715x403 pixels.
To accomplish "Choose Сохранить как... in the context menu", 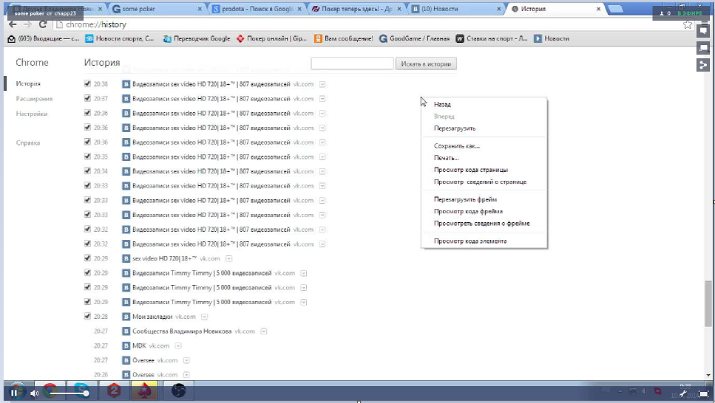I will pyautogui.click(x=484, y=146).
